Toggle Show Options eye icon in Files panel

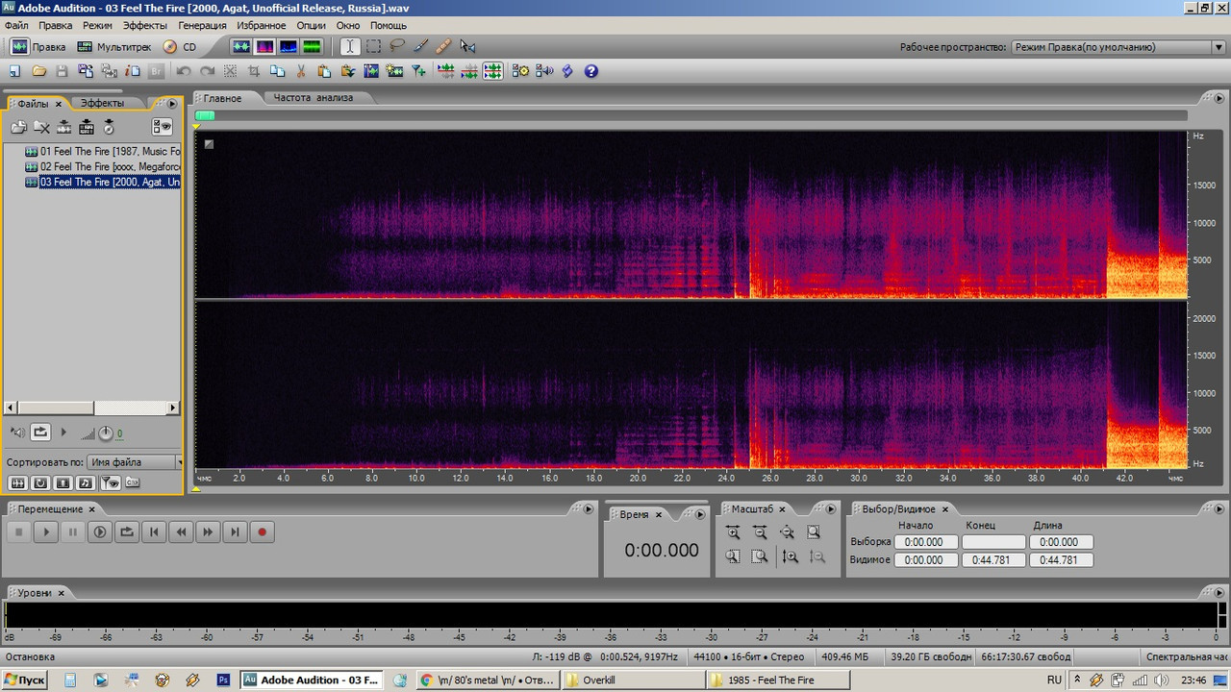click(162, 127)
